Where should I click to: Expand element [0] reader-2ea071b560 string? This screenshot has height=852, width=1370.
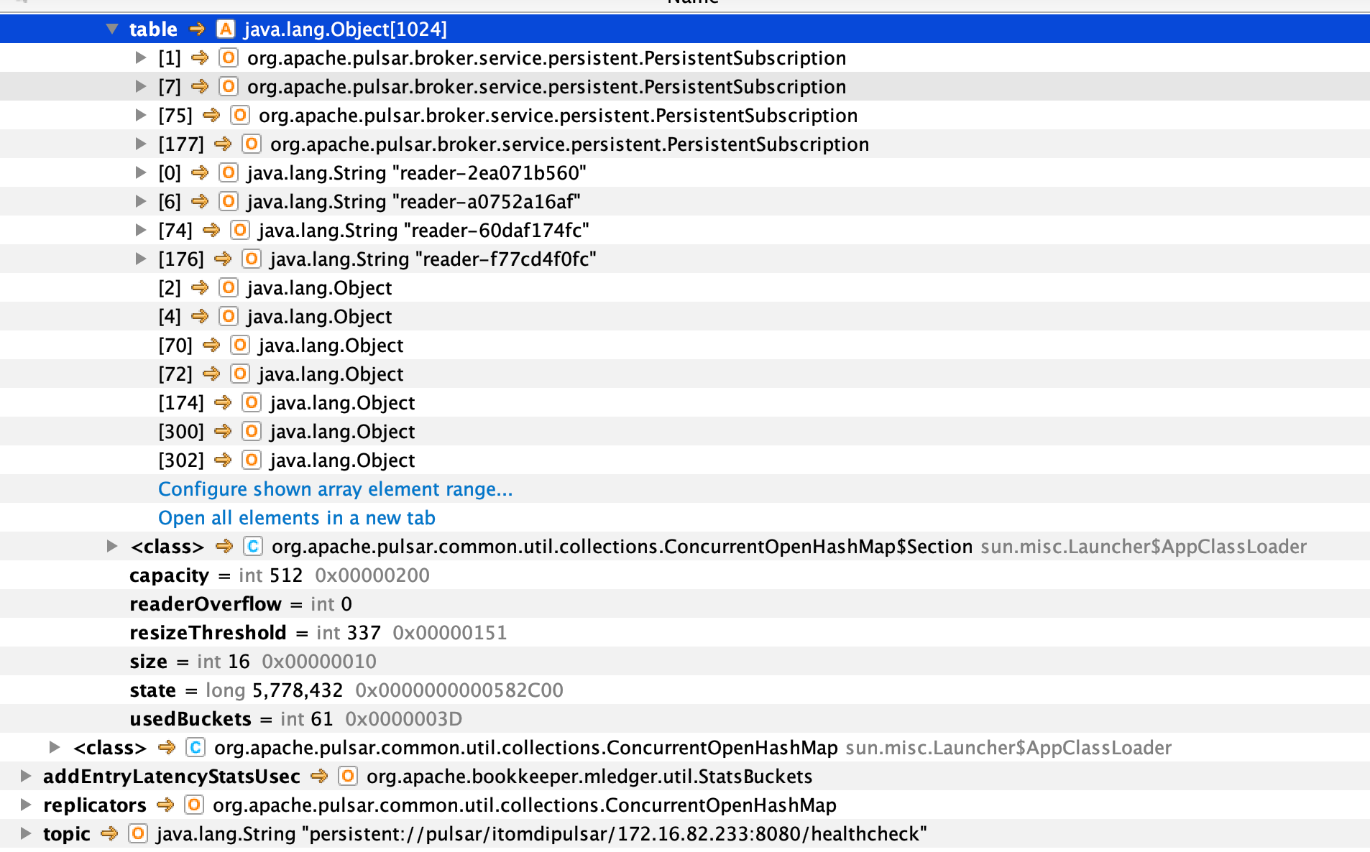tap(141, 173)
